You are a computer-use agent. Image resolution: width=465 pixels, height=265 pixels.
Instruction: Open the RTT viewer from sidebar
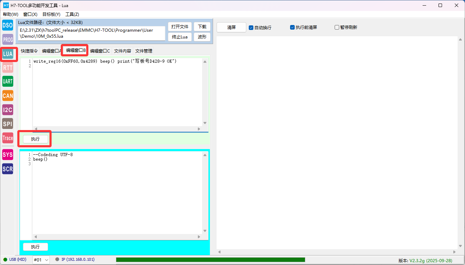7,67
